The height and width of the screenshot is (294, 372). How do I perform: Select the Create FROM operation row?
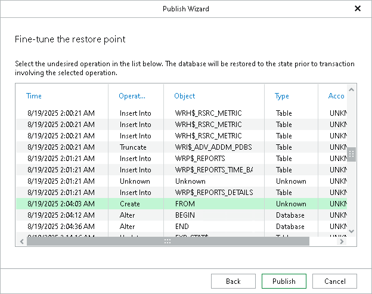[x=179, y=204]
